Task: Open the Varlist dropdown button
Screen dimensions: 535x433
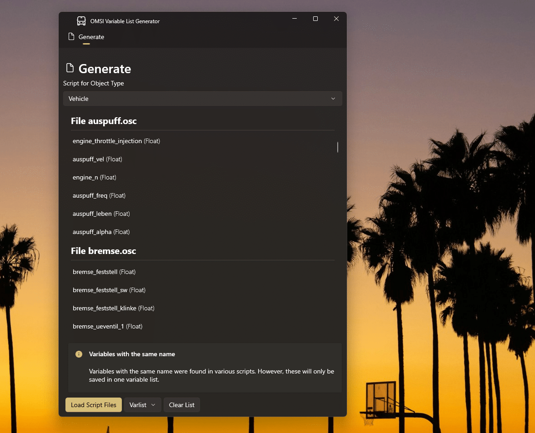Action: (x=142, y=405)
